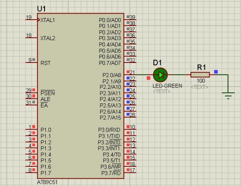Click the green LED D1 symbol
241x186 pixels.
(x=161, y=75)
